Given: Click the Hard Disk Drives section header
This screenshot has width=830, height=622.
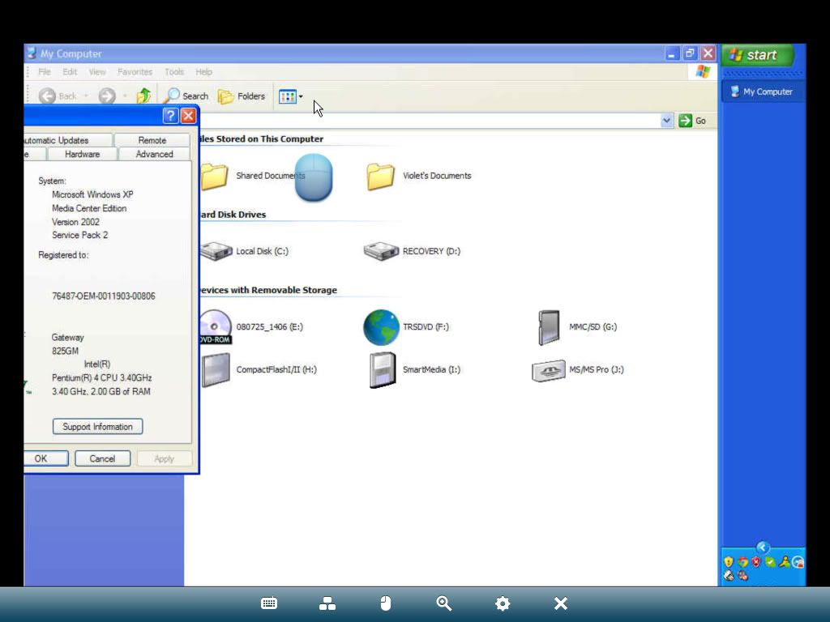Looking at the screenshot, I should (x=233, y=215).
